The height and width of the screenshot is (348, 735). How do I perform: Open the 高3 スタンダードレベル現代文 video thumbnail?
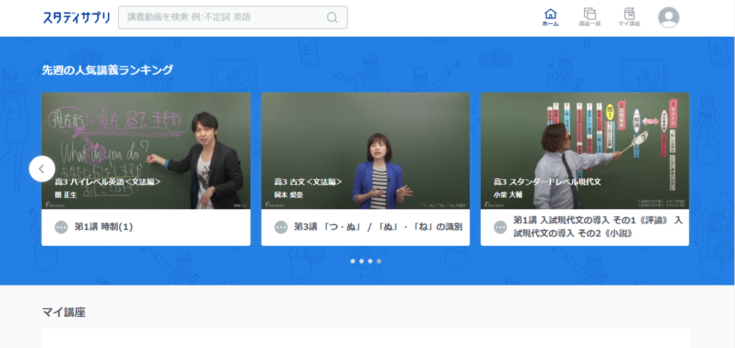(585, 150)
